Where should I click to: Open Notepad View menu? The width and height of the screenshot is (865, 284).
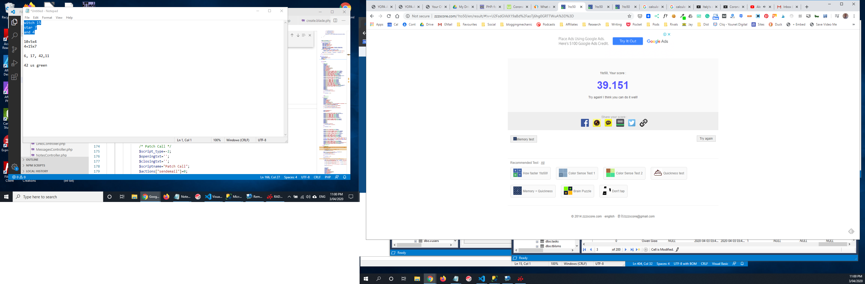(x=59, y=17)
